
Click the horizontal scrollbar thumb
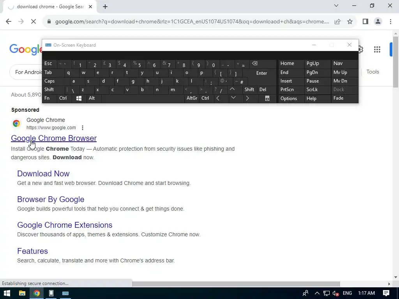[x=236, y=284]
